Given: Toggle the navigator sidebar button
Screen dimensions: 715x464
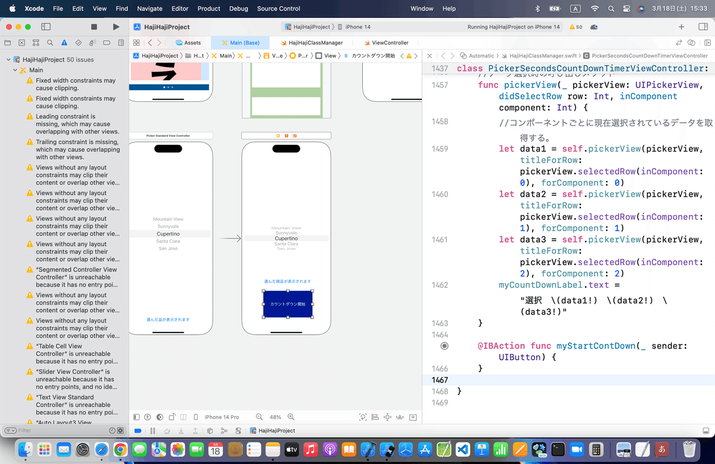Looking at the screenshot, I should [x=46, y=27].
